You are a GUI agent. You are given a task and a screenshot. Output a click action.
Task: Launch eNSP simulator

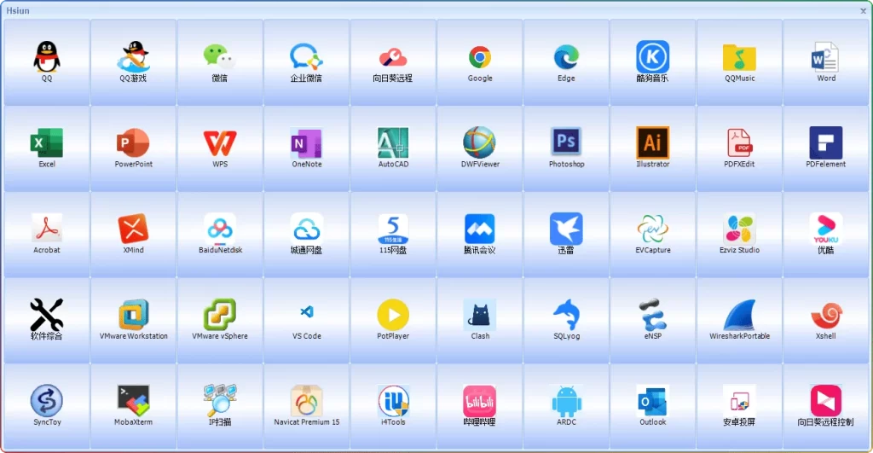tap(652, 321)
